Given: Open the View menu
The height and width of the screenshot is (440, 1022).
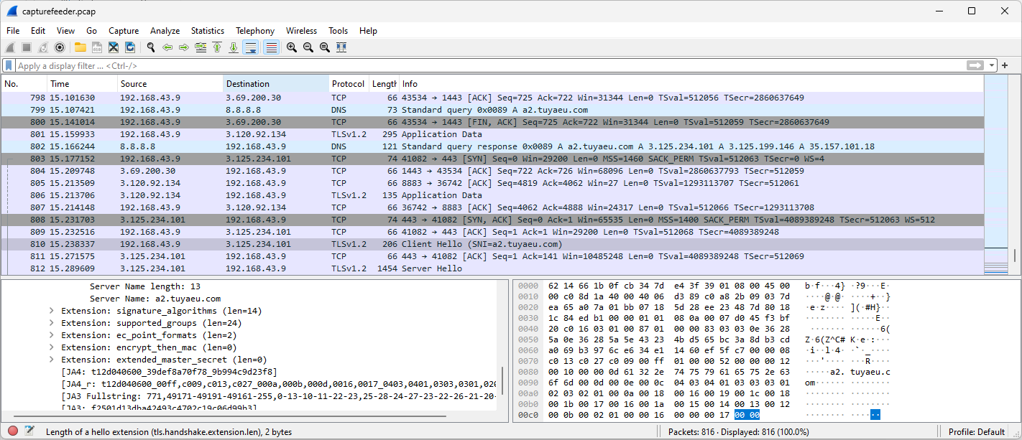Looking at the screenshot, I should click(65, 31).
